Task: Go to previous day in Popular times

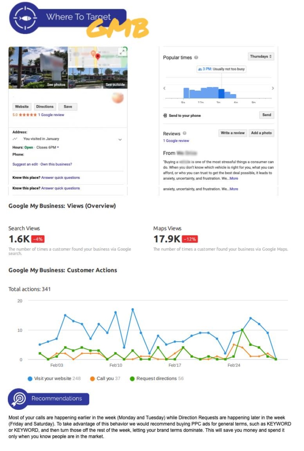Action: [x=164, y=88]
